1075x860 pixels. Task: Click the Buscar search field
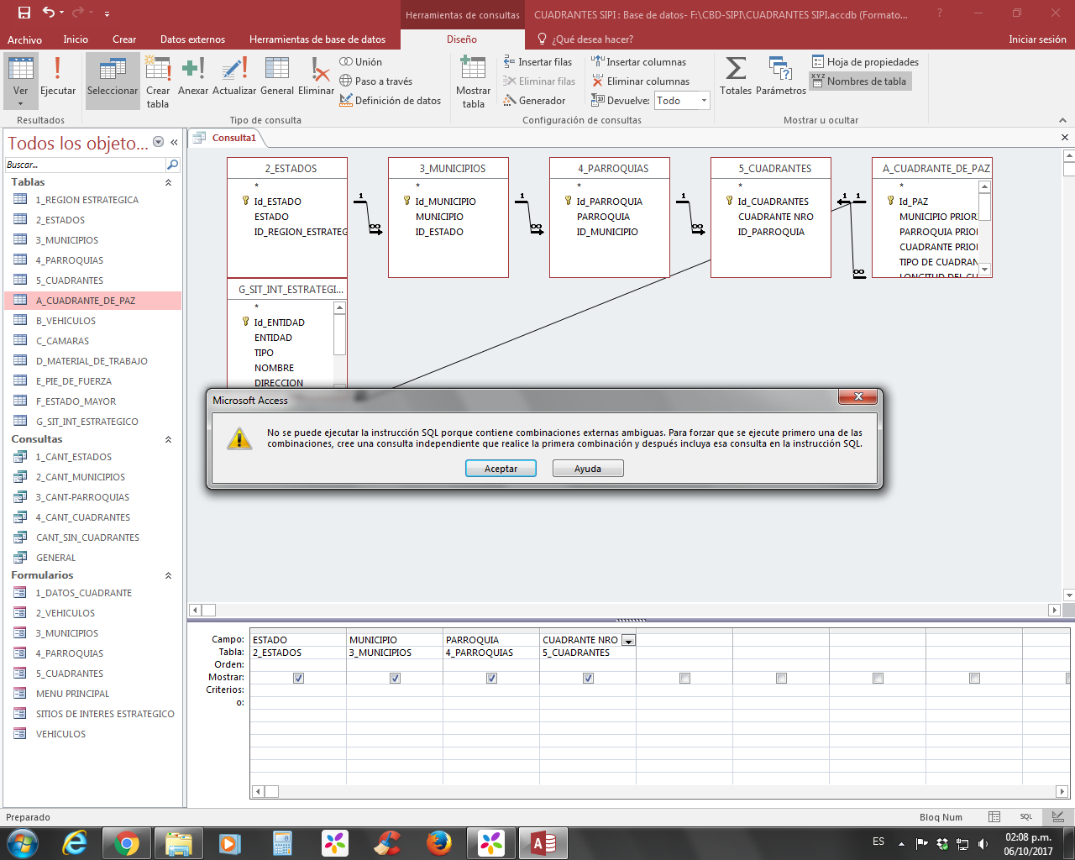(85, 165)
